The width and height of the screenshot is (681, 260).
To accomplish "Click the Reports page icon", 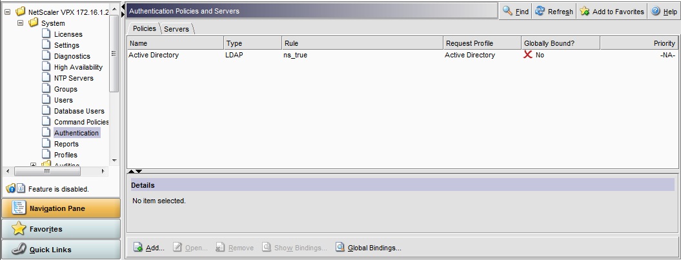I will point(46,143).
